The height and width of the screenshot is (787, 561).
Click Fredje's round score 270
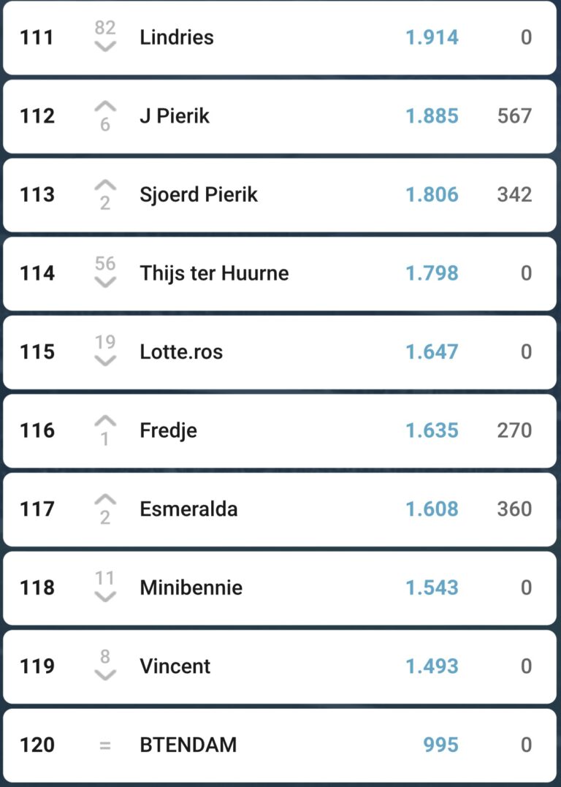[x=514, y=430]
